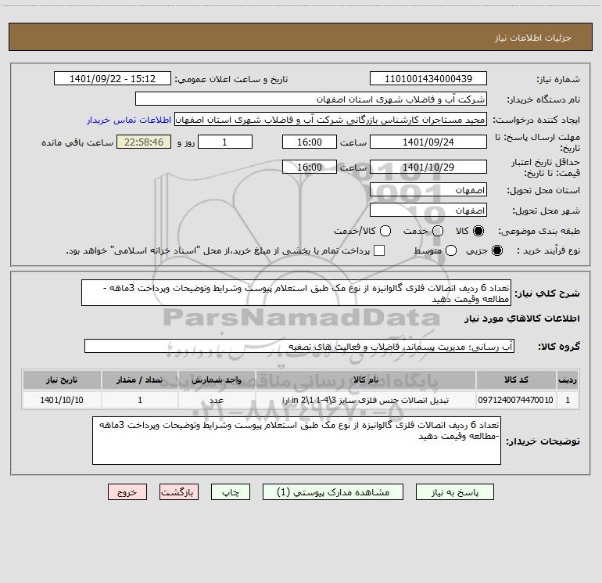Viewport: 602px width, 583px height.
Task: Select the متوسط purchase type radio
Action: 451,250
